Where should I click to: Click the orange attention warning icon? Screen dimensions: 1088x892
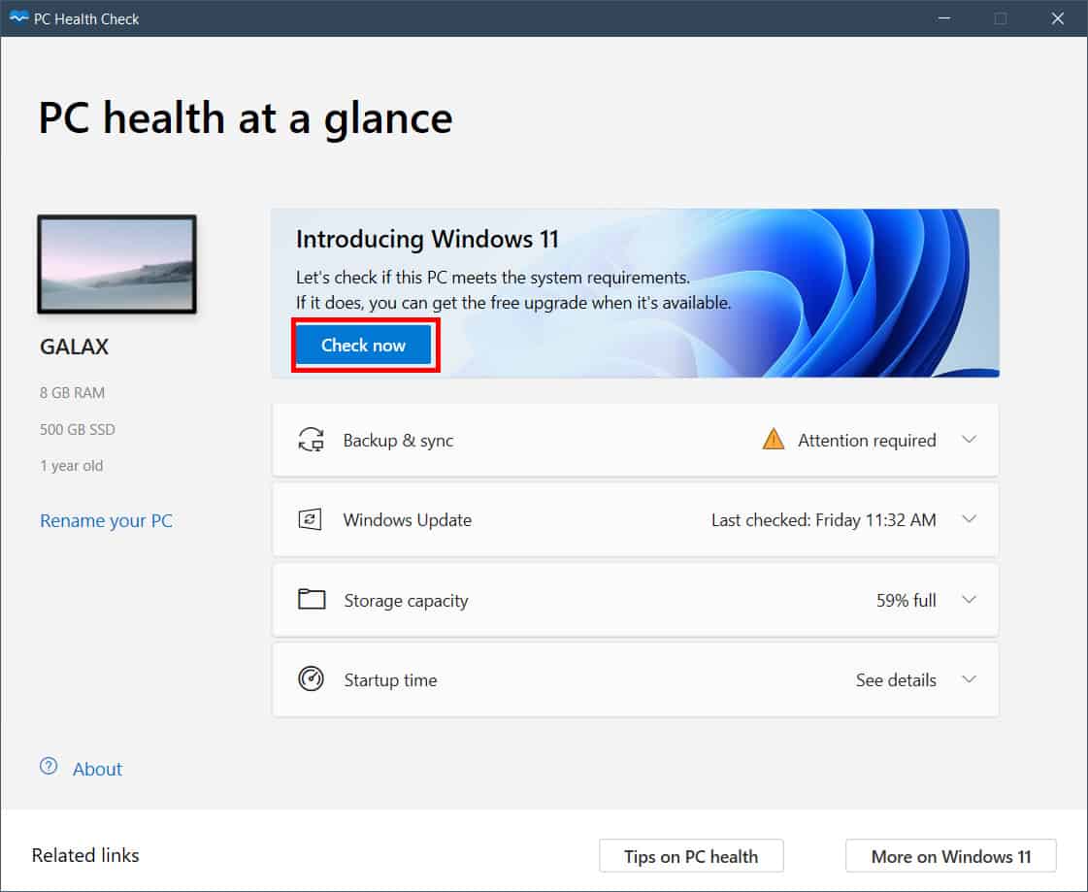774,440
